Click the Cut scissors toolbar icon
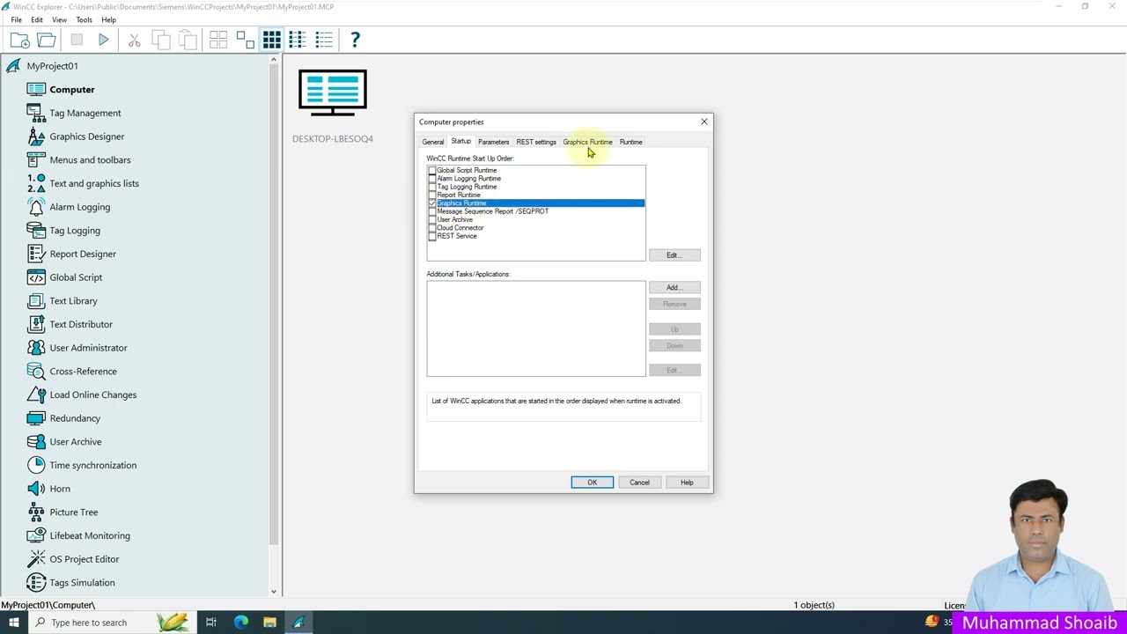This screenshot has width=1127, height=634. (x=134, y=40)
